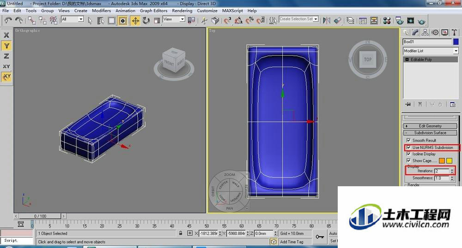Toggle the Smooth Result checkbox

[x=408, y=140]
